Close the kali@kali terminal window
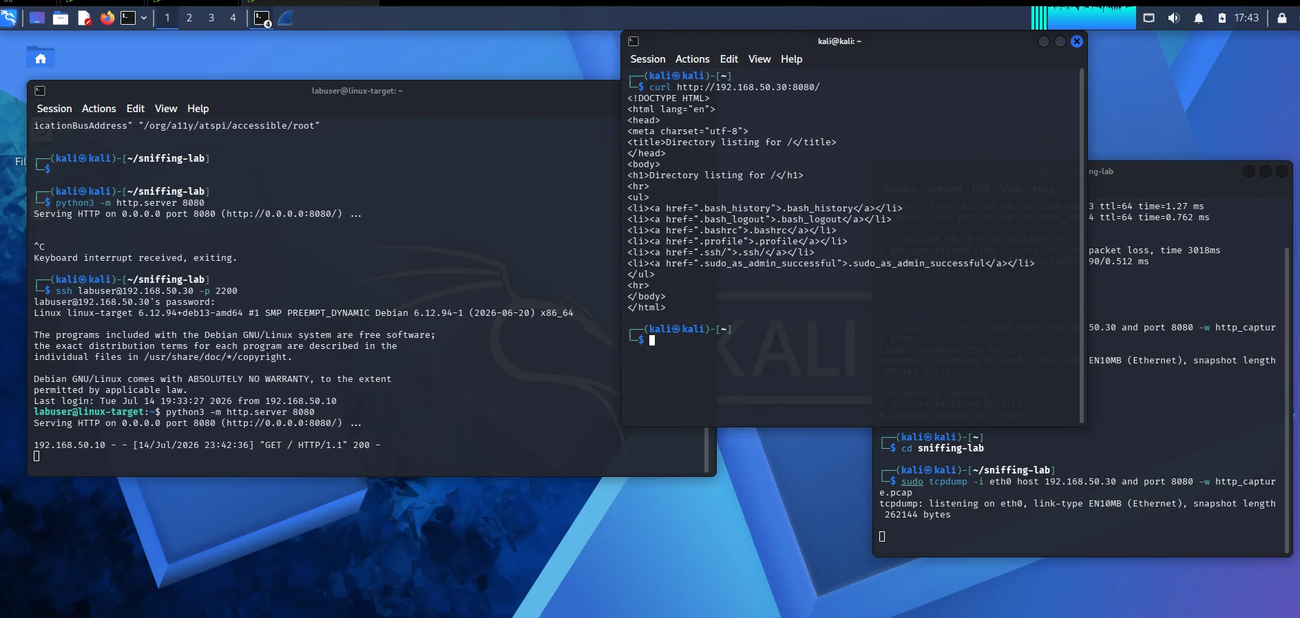 coord(1077,41)
